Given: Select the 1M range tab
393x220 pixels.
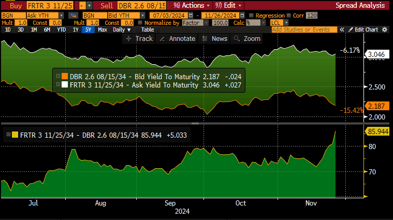Looking at the screenshot, I should (x=34, y=30).
